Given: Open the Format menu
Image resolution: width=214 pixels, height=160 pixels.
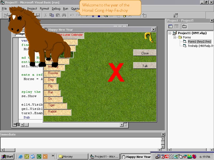Looking at the screenshot, I should tap(44, 9).
